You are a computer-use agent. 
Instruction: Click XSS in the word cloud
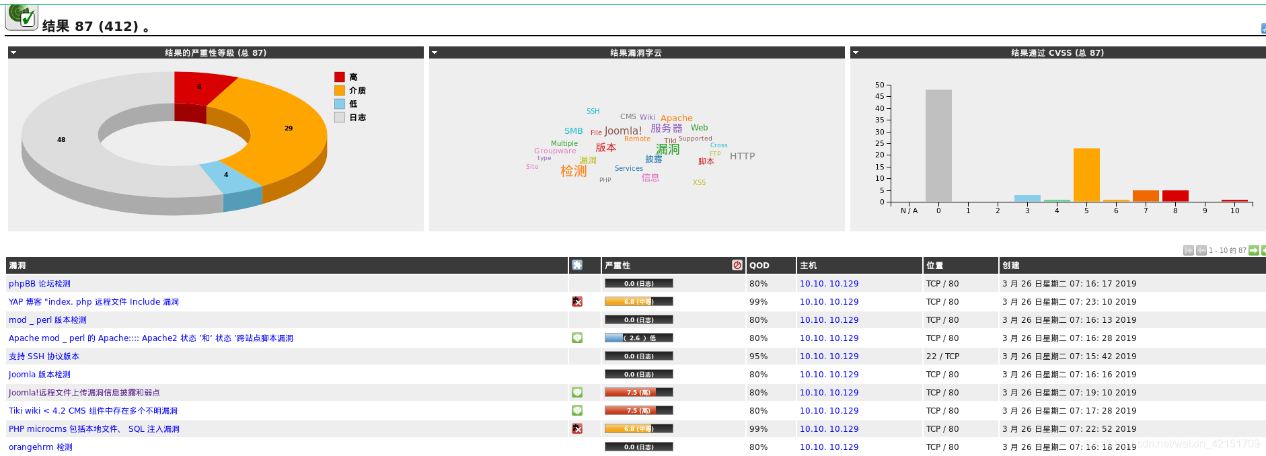(x=699, y=183)
